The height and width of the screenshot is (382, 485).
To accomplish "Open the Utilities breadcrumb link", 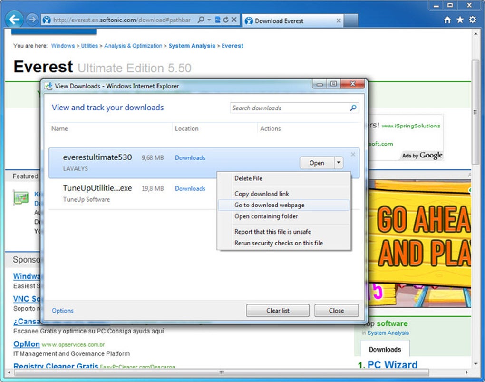I will [x=89, y=46].
